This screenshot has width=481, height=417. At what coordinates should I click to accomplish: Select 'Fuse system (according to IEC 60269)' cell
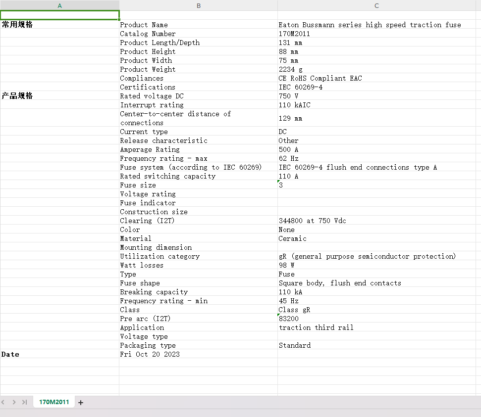pos(199,167)
